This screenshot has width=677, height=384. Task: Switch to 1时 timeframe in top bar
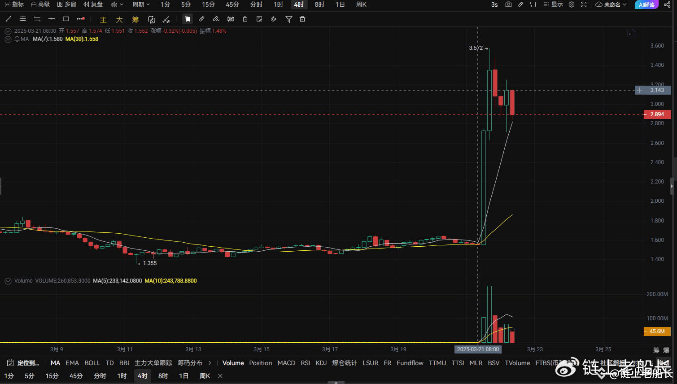(278, 4)
